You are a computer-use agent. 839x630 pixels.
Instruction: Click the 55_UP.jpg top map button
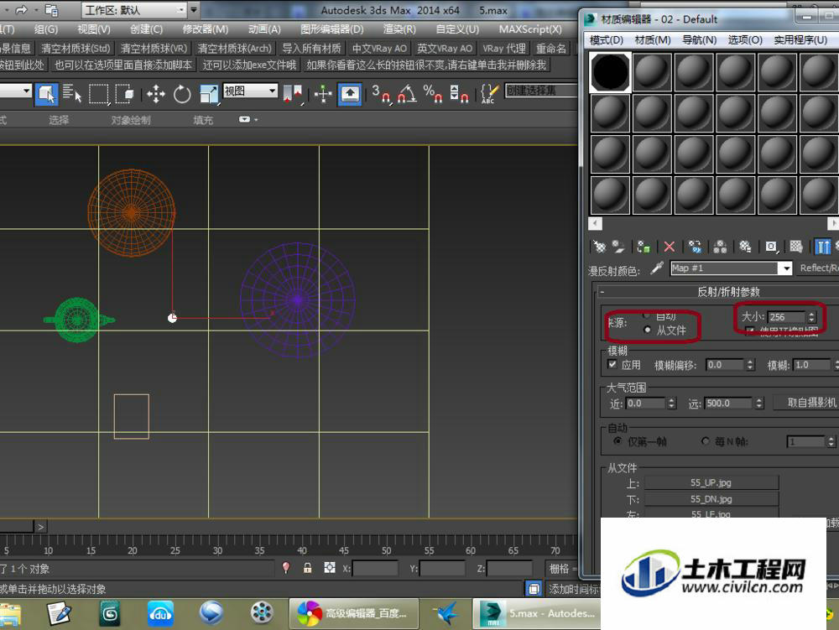[x=711, y=483]
